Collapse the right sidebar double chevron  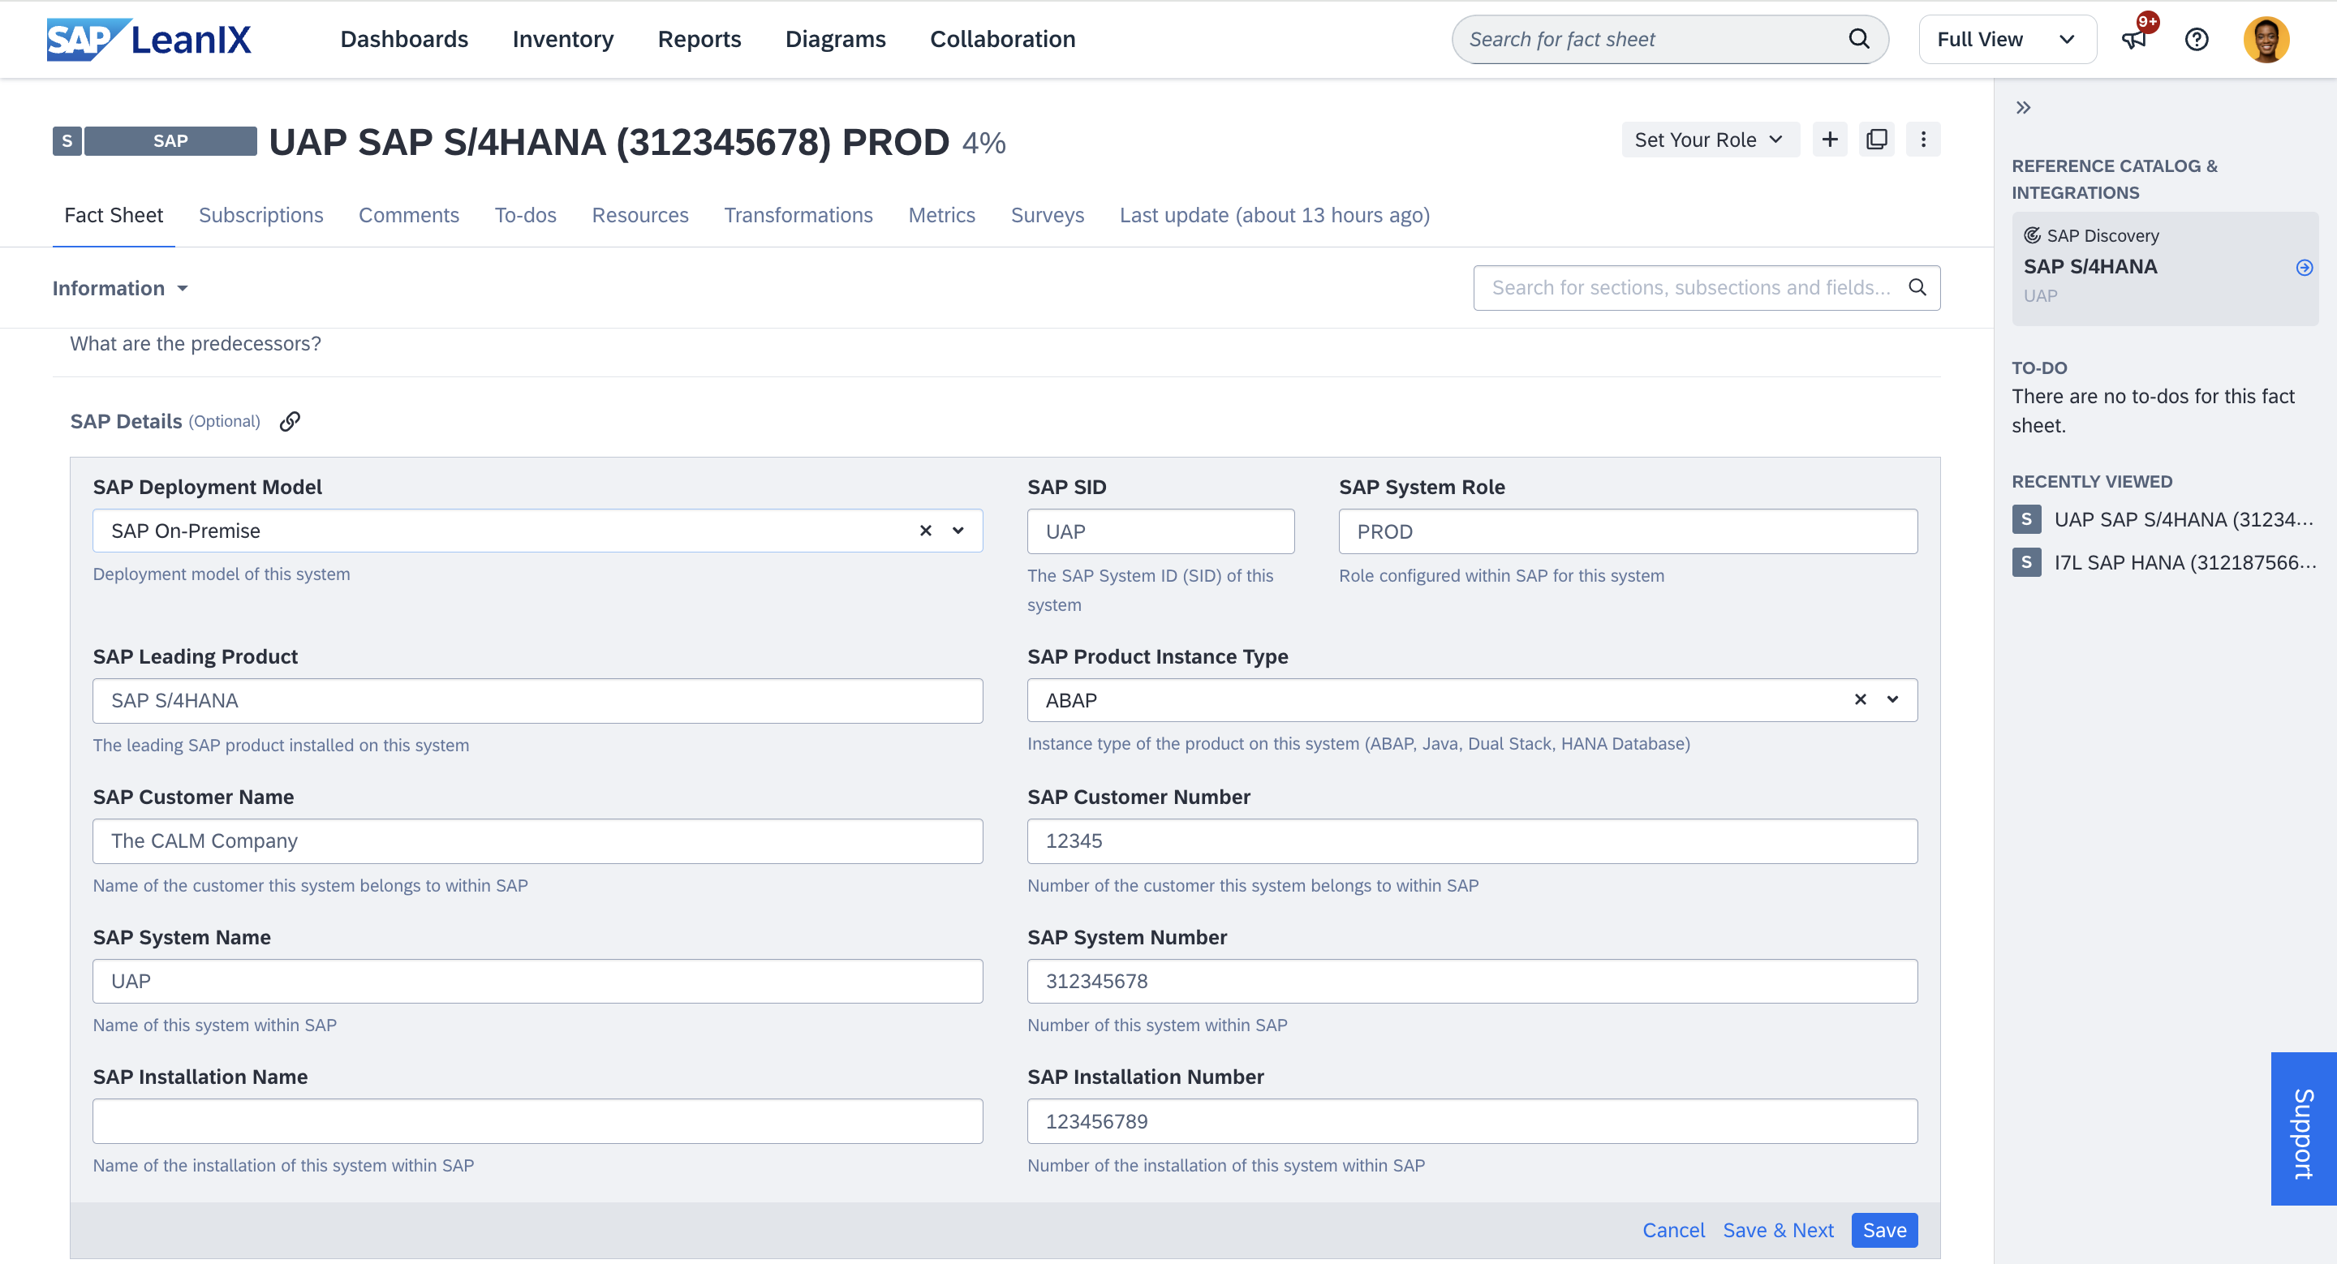[x=2023, y=108]
